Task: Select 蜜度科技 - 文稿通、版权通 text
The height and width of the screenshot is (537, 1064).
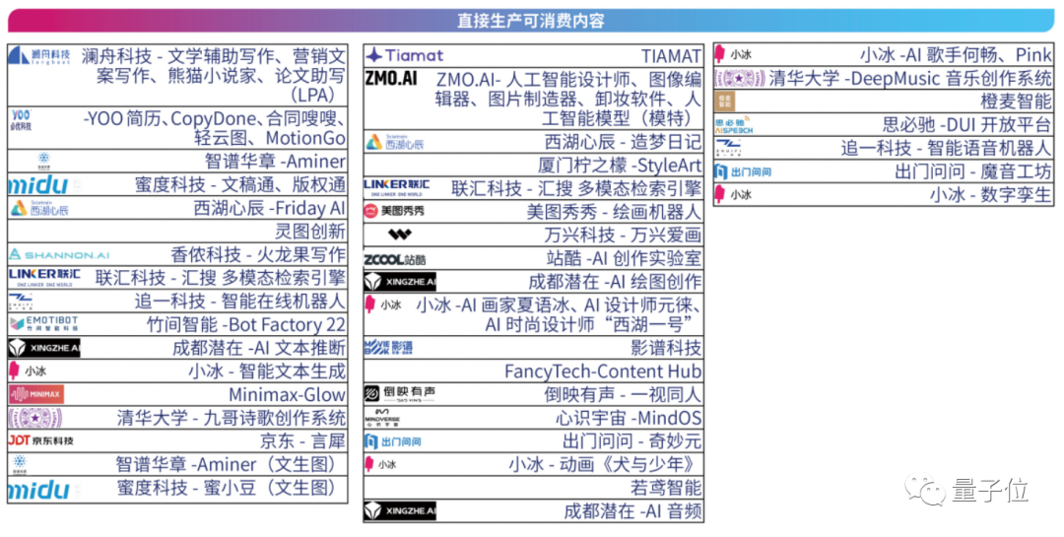Action: tap(240, 184)
